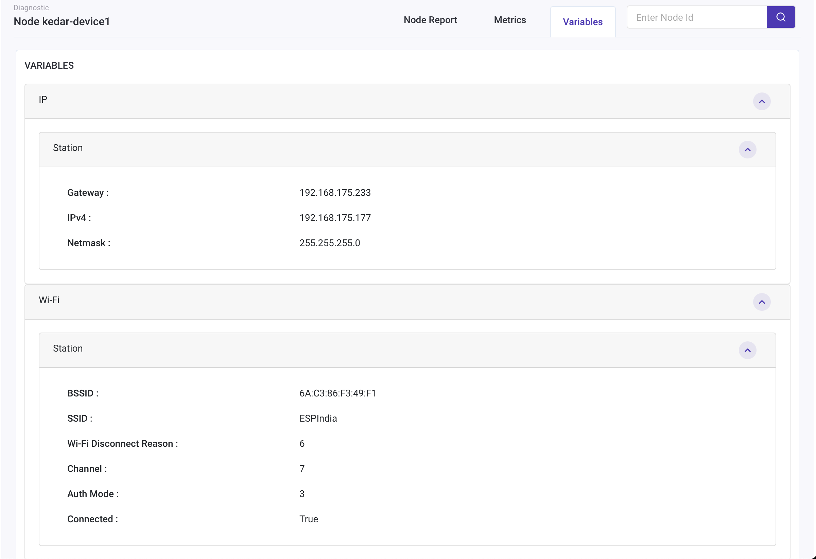This screenshot has height=559, width=816.
Task: Click the Diagnostic breadcrumb label
Action: 31,8
